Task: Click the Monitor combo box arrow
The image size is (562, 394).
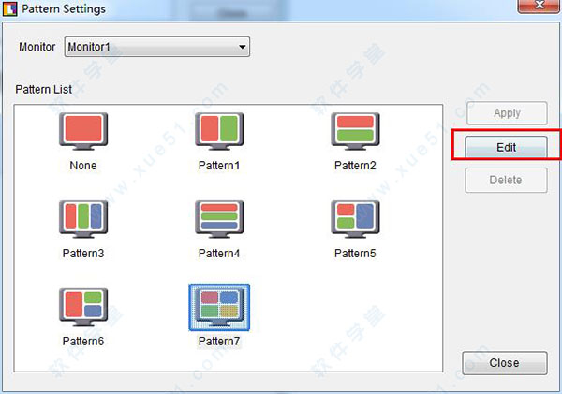Action: 243,47
